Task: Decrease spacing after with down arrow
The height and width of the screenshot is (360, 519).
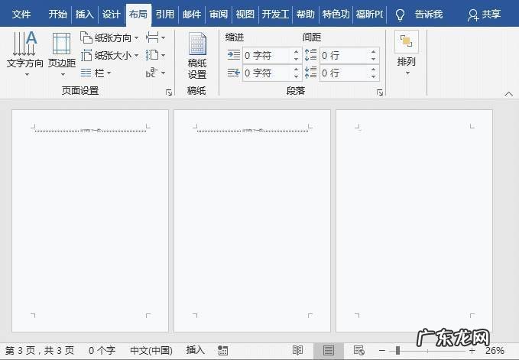Action: (x=373, y=76)
